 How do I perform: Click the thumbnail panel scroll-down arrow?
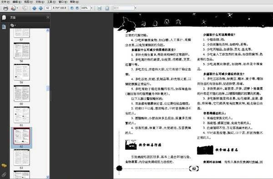[x=48, y=177]
